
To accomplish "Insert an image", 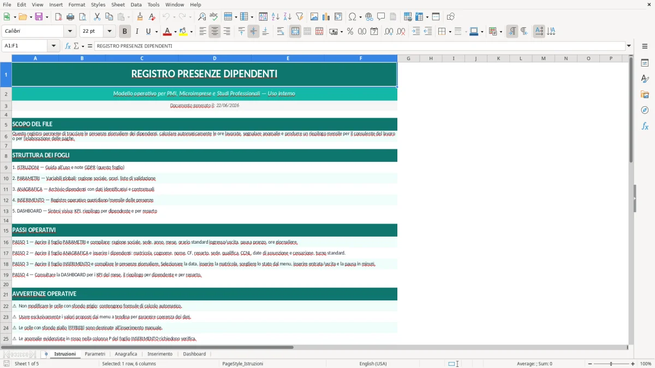I will [314, 17].
